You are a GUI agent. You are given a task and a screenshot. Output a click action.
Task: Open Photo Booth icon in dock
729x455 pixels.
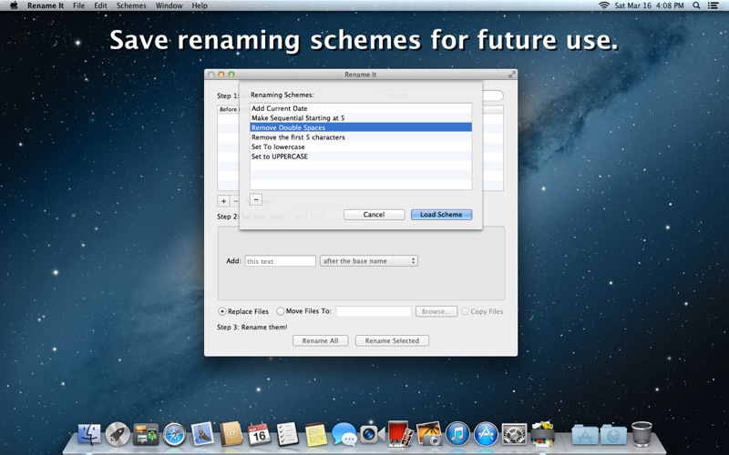pyautogui.click(x=401, y=435)
